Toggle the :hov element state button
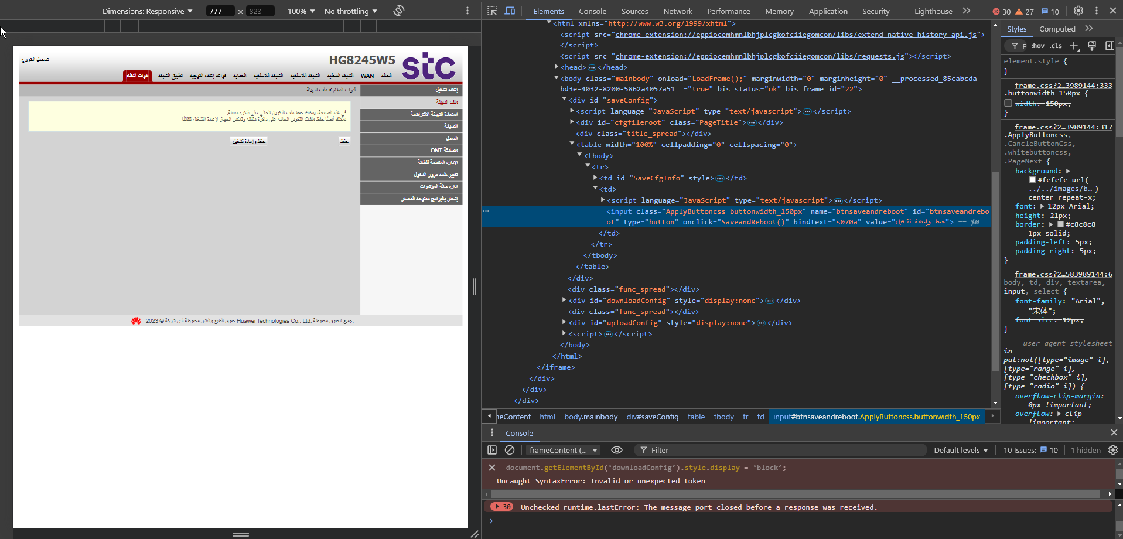 [x=1037, y=46]
